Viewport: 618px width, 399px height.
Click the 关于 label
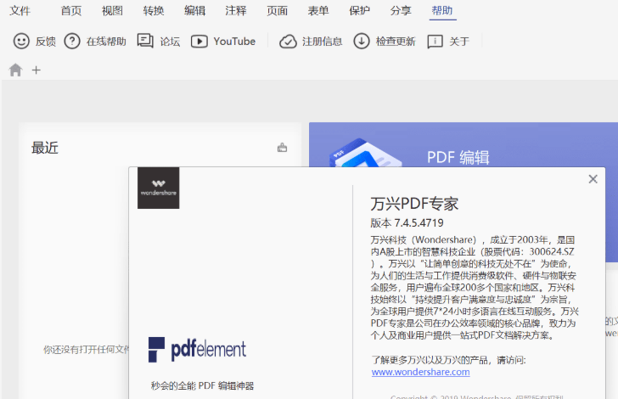459,42
